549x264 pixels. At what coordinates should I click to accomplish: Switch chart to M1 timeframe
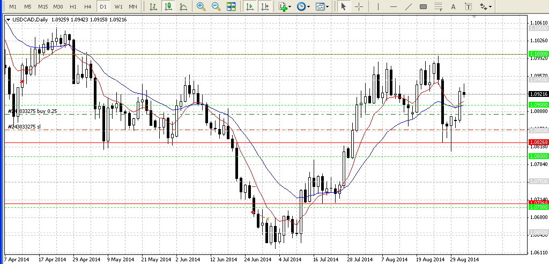pos(13,6)
